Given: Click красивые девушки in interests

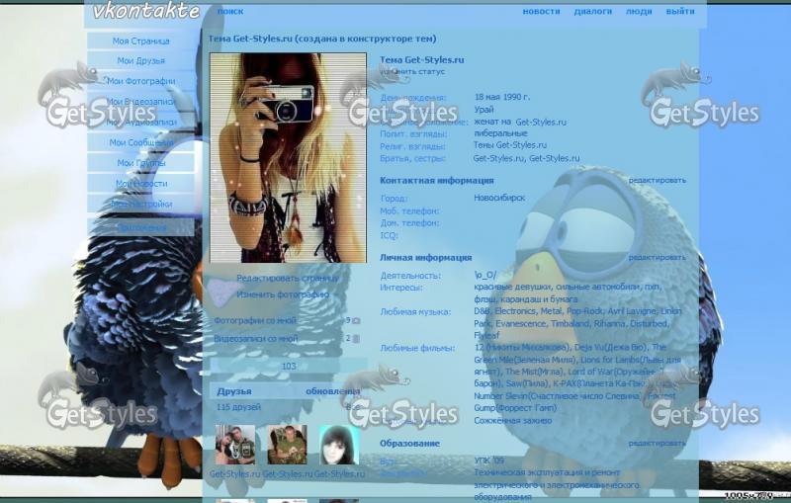Looking at the screenshot, I should click(512, 287).
